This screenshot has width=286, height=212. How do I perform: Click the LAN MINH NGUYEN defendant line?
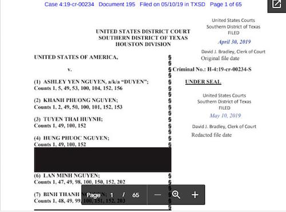pyautogui.click(x=67, y=175)
